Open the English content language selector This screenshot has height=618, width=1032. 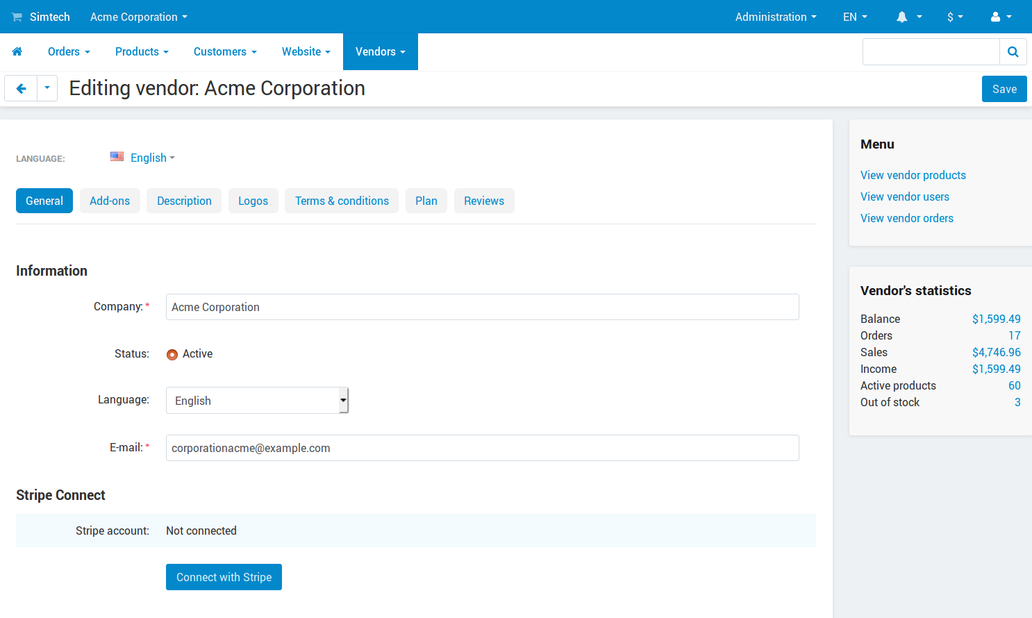click(152, 158)
